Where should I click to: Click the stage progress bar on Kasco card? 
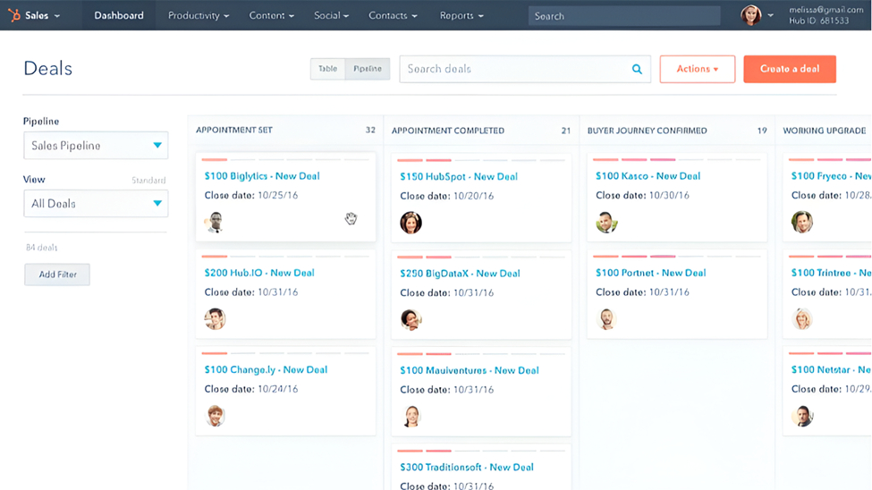[677, 160]
